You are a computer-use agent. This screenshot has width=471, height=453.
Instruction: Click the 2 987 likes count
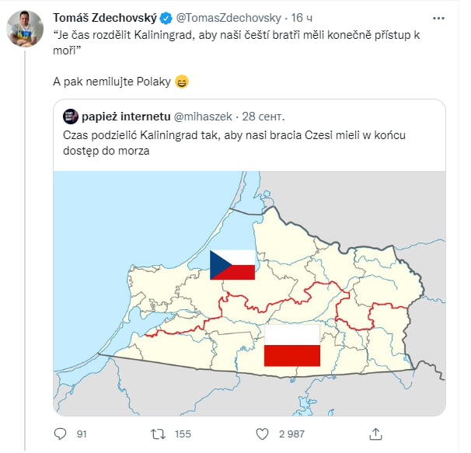[x=291, y=434]
